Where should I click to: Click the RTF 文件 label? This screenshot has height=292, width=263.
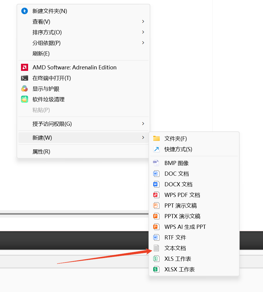point(175,237)
